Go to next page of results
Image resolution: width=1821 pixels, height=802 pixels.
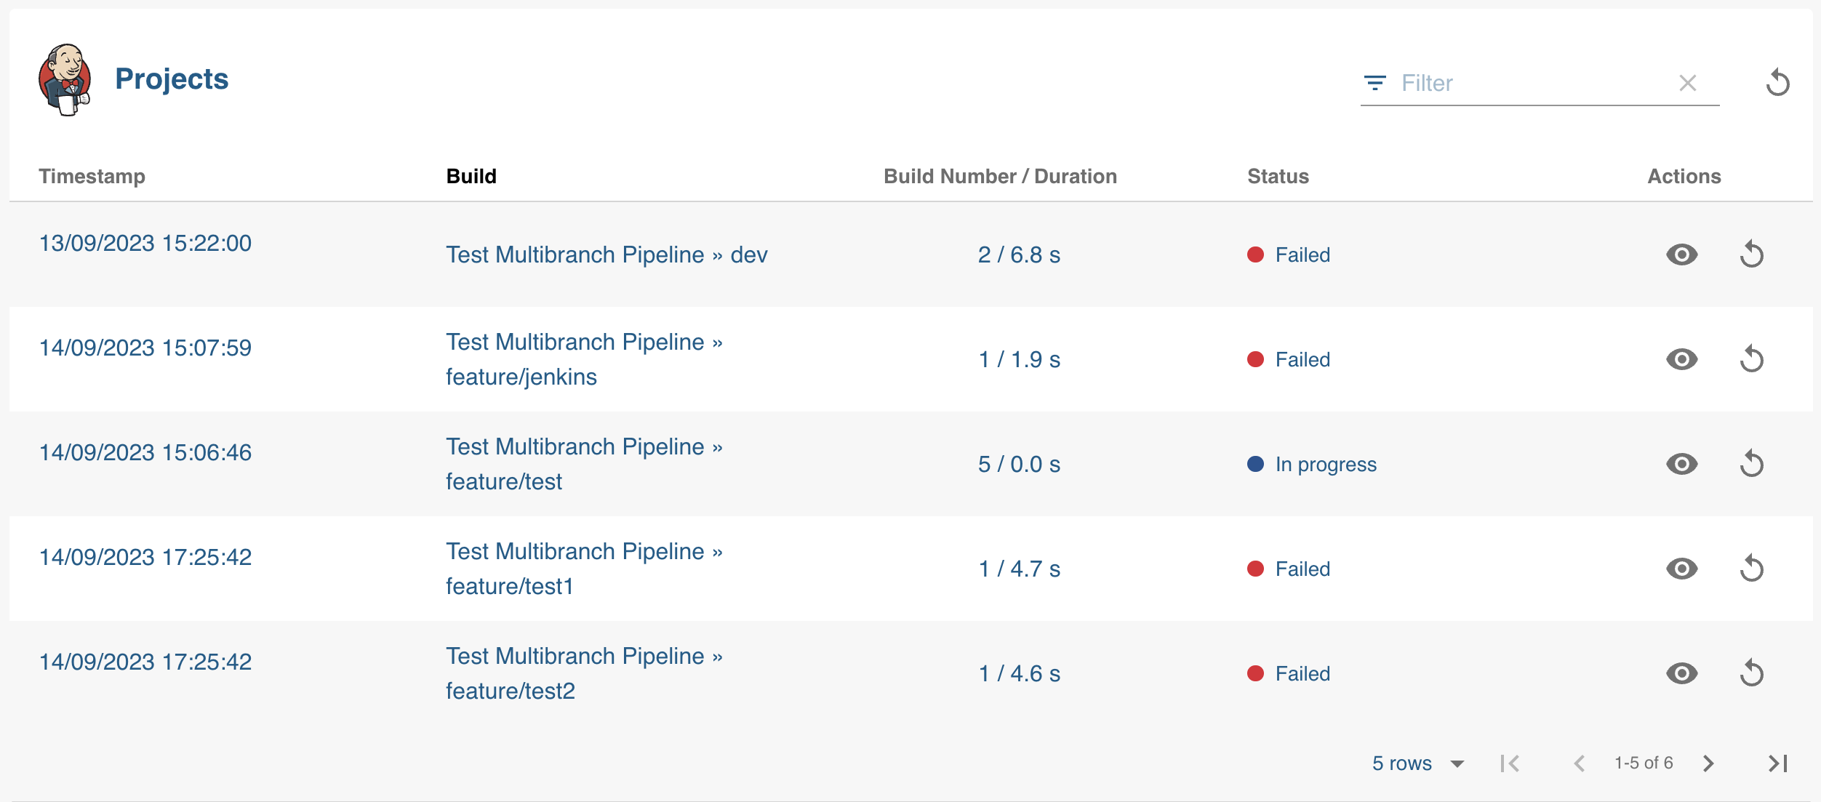click(x=1708, y=763)
